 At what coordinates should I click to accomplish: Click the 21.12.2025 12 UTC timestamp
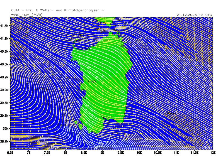point(194,15)
